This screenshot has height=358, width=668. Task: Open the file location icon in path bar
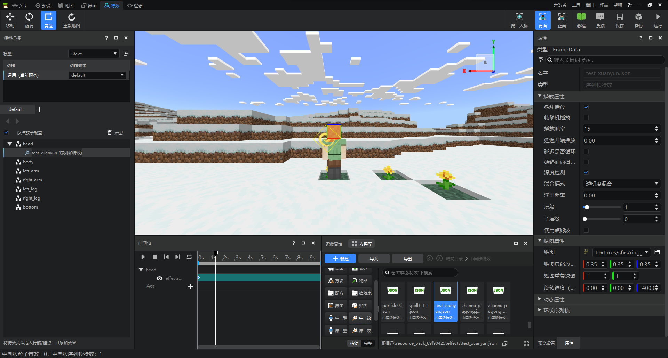(x=505, y=343)
